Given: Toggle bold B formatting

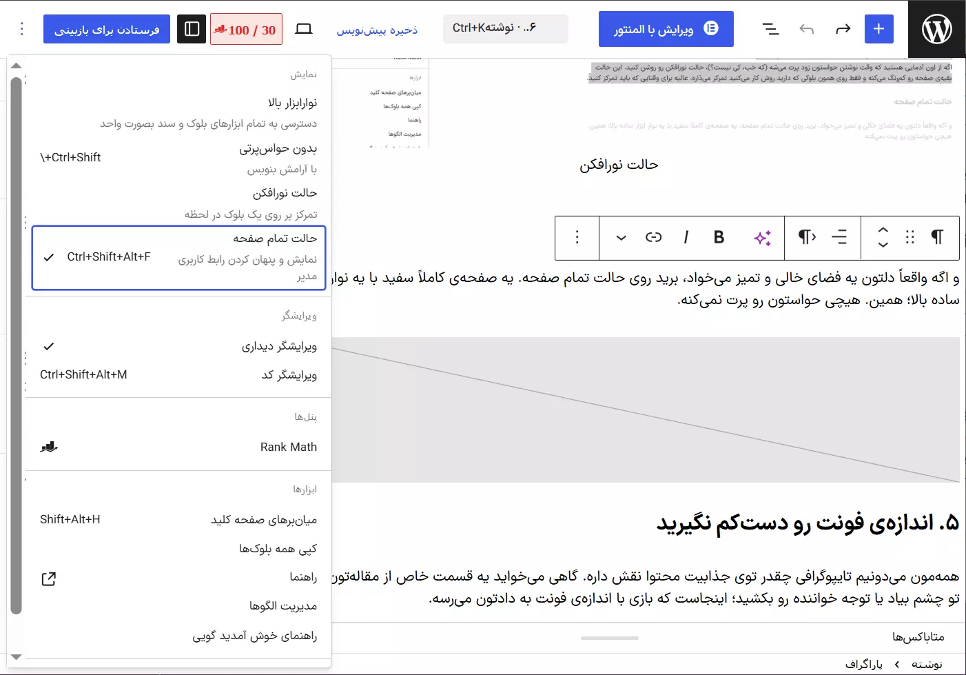Looking at the screenshot, I should 719,237.
